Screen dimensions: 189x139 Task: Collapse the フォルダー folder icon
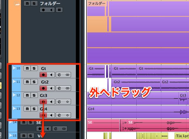(x=17, y=4)
